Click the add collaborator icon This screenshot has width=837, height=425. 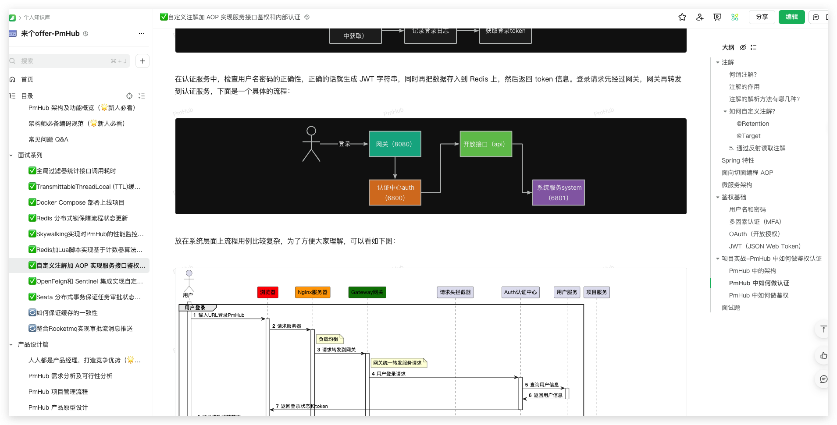(700, 17)
